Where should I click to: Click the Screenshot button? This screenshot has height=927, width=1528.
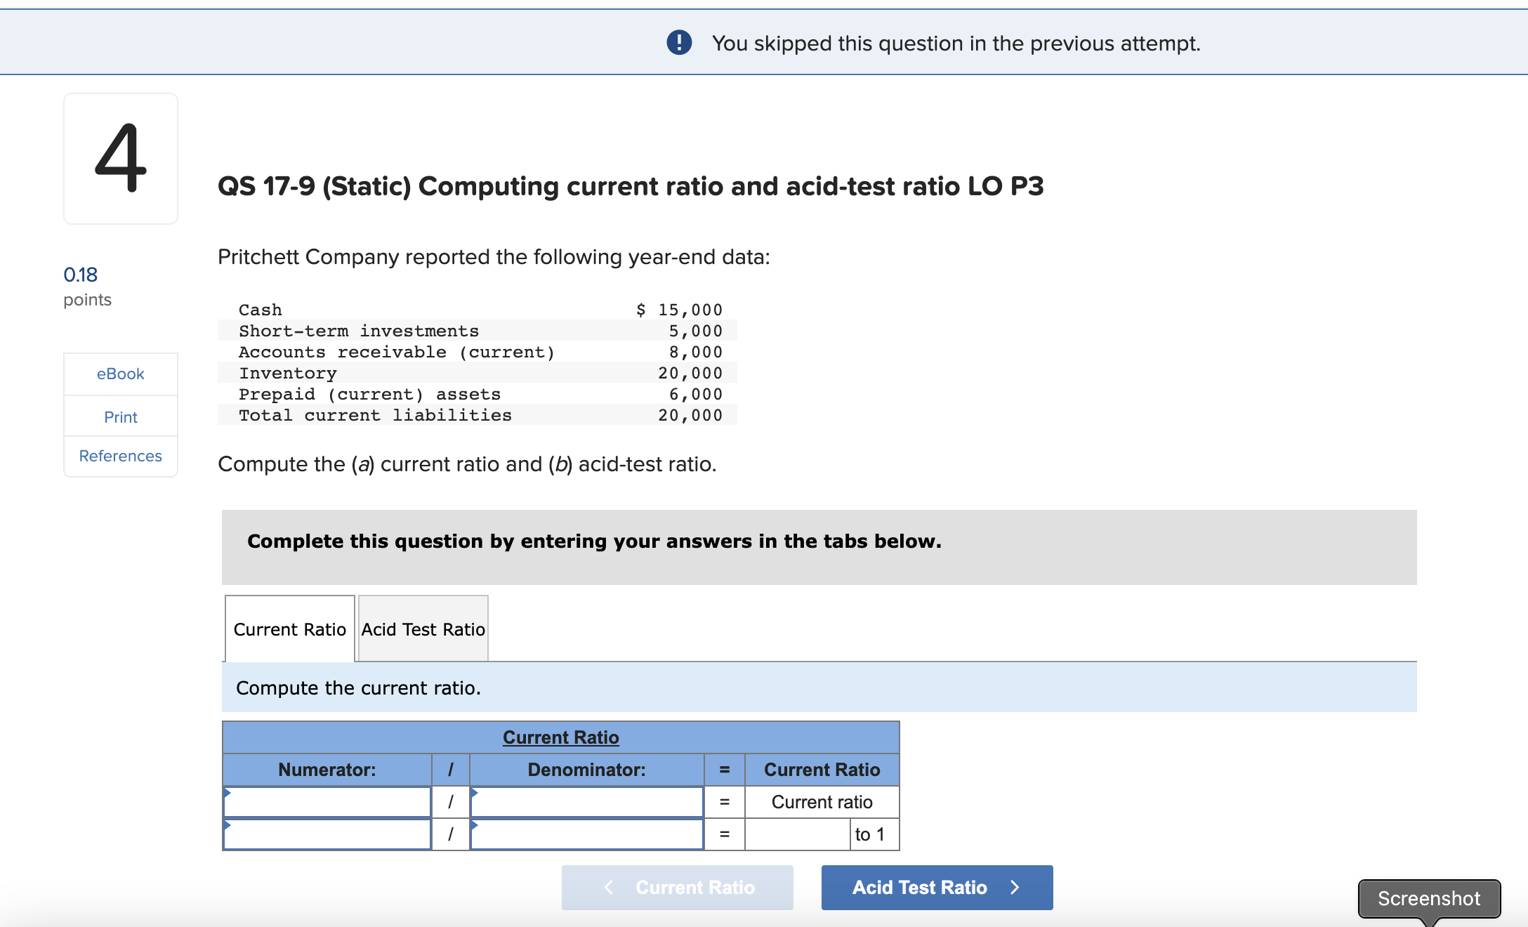click(1429, 898)
